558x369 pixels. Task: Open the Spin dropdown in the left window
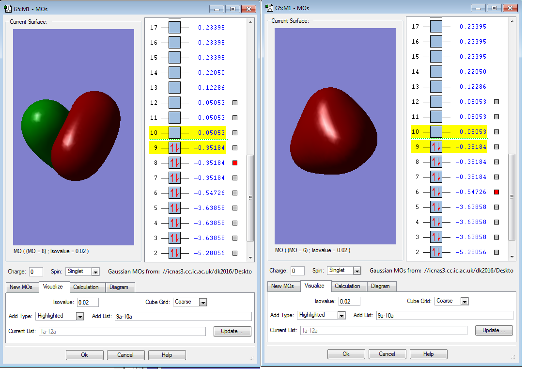point(95,272)
